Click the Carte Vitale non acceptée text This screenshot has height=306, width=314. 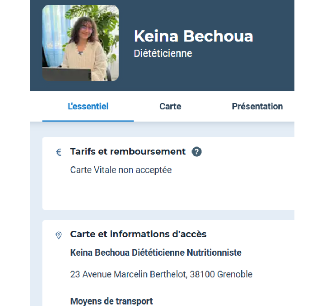tap(121, 170)
